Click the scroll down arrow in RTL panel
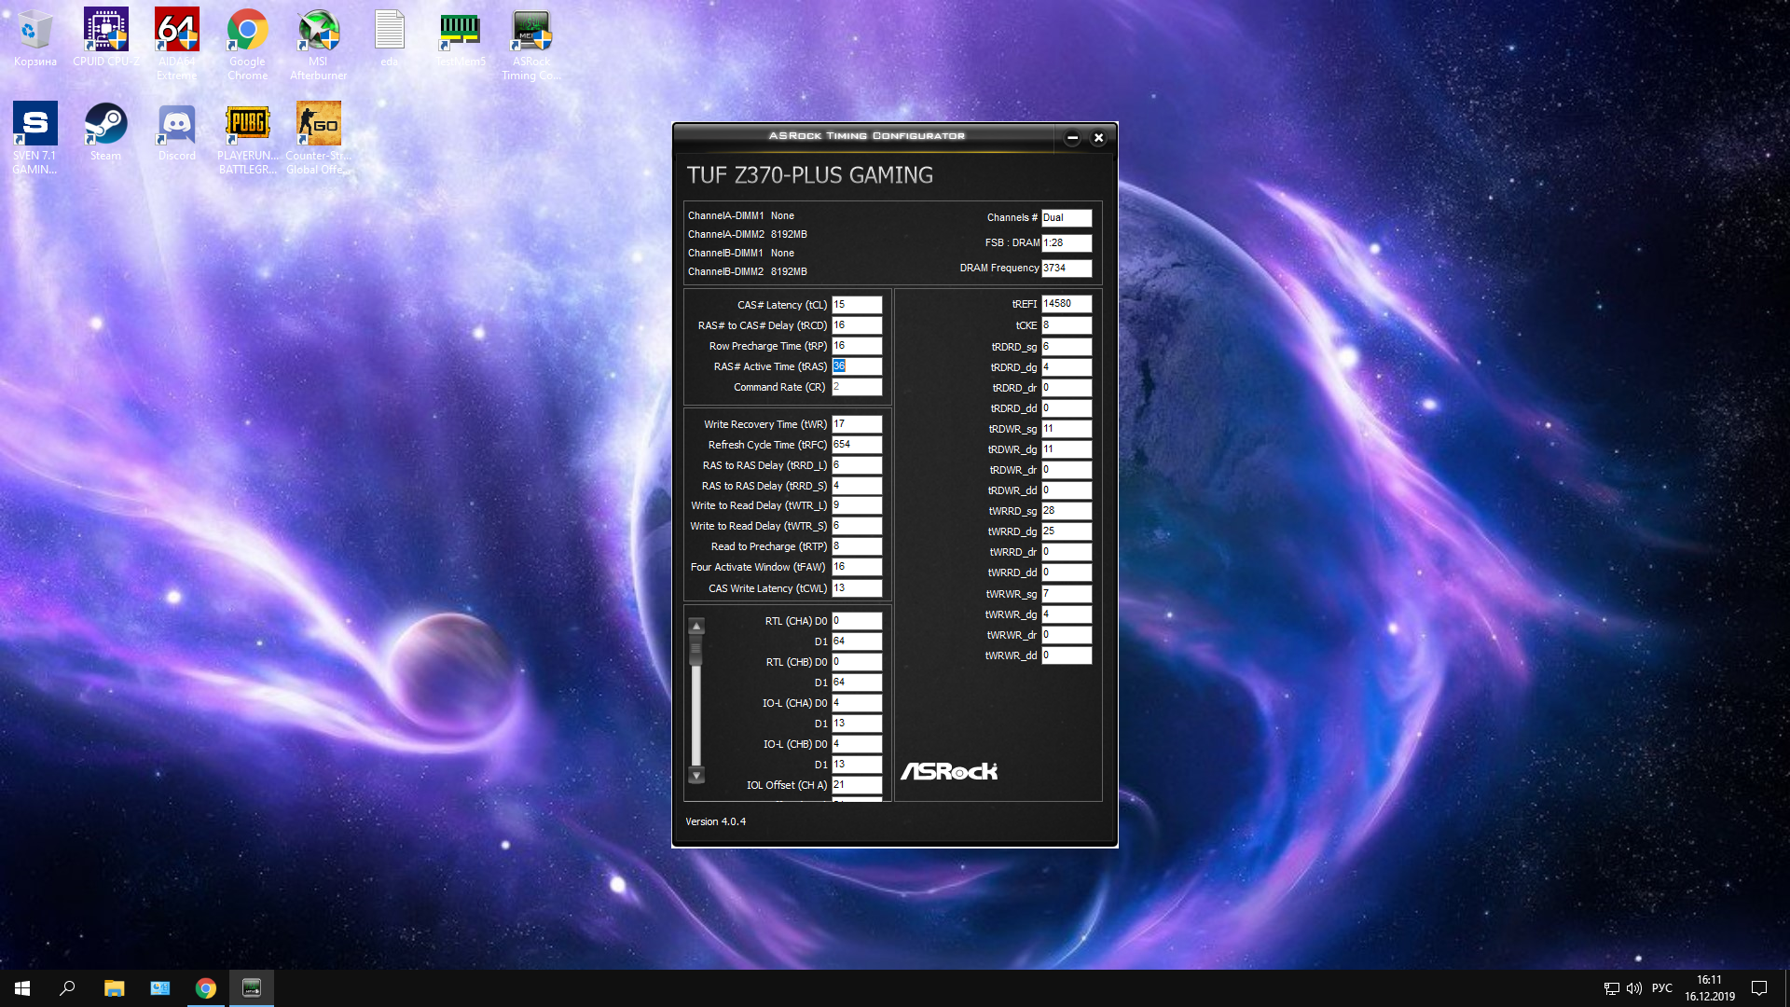Screen dimensions: 1790x1007 (696, 775)
